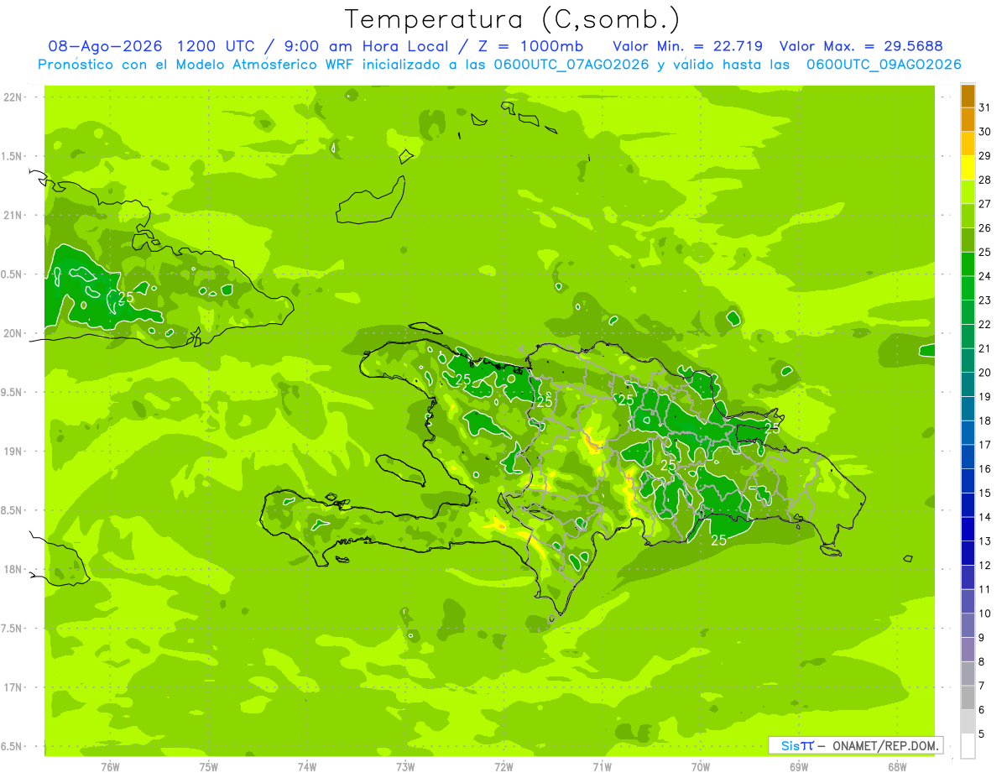The image size is (1007, 778).
Task: Click the '28' legend scale value
Action: pos(985,180)
